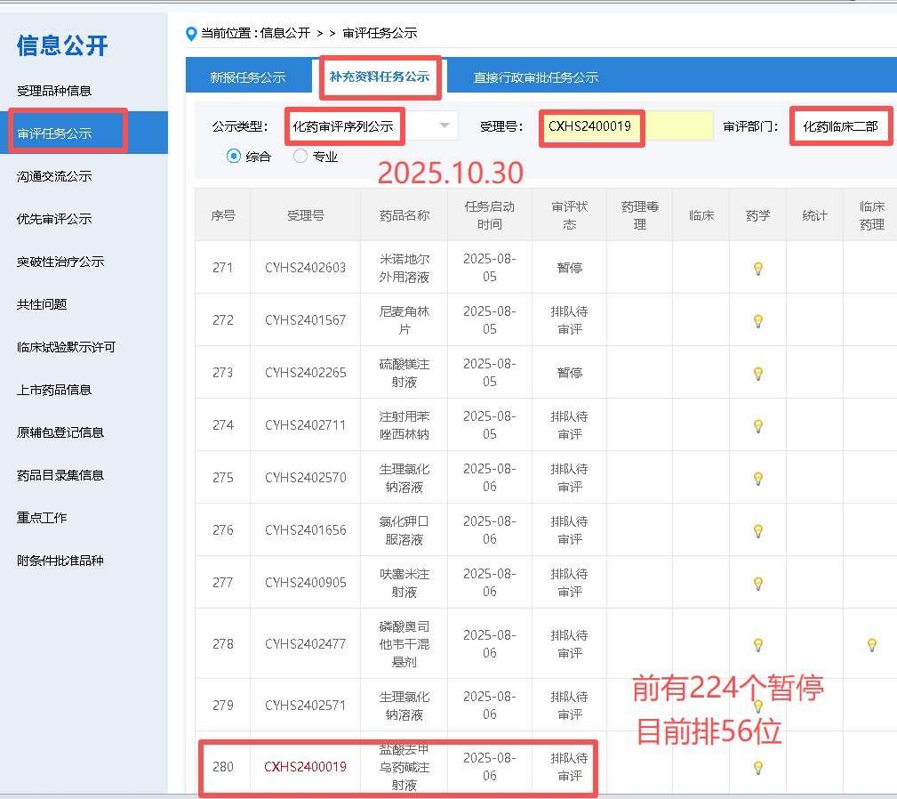Open 优先审评公示 in sidebar
Image resolution: width=897 pixels, height=799 pixels.
(54, 219)
